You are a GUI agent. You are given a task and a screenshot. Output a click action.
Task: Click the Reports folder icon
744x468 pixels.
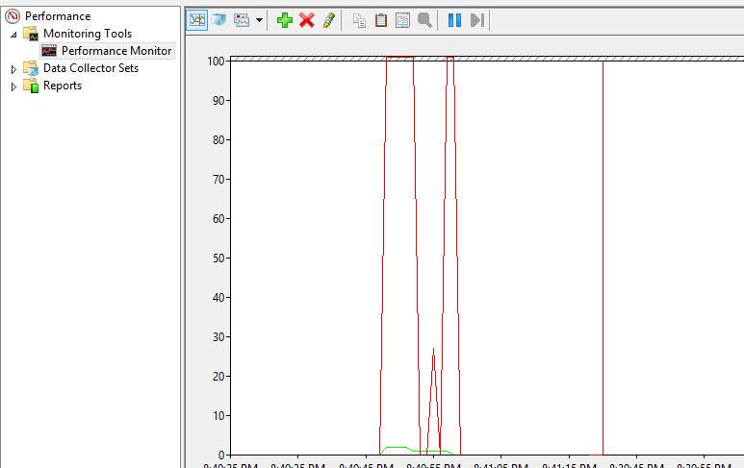(x=31, y=86)
